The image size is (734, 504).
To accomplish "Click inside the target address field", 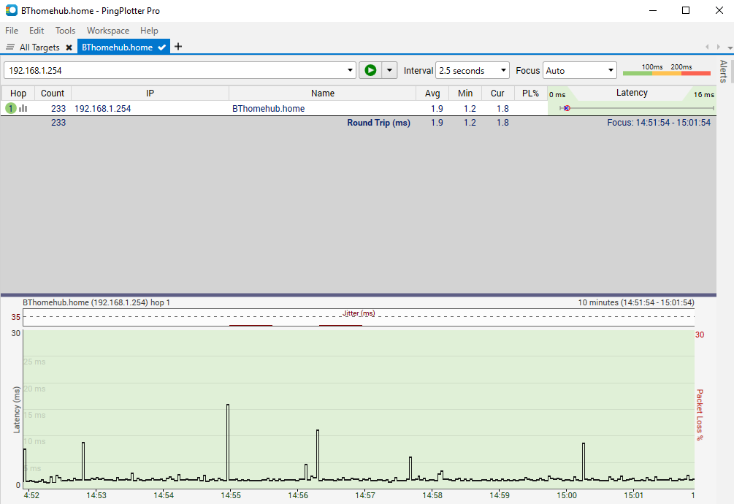I will coord(175,70).
